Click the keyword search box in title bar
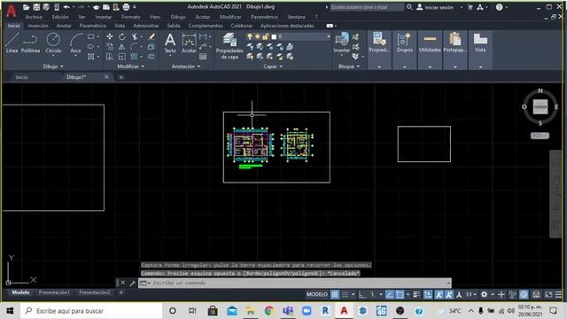This screenshot has width=567, height=319. coord(367,7)
